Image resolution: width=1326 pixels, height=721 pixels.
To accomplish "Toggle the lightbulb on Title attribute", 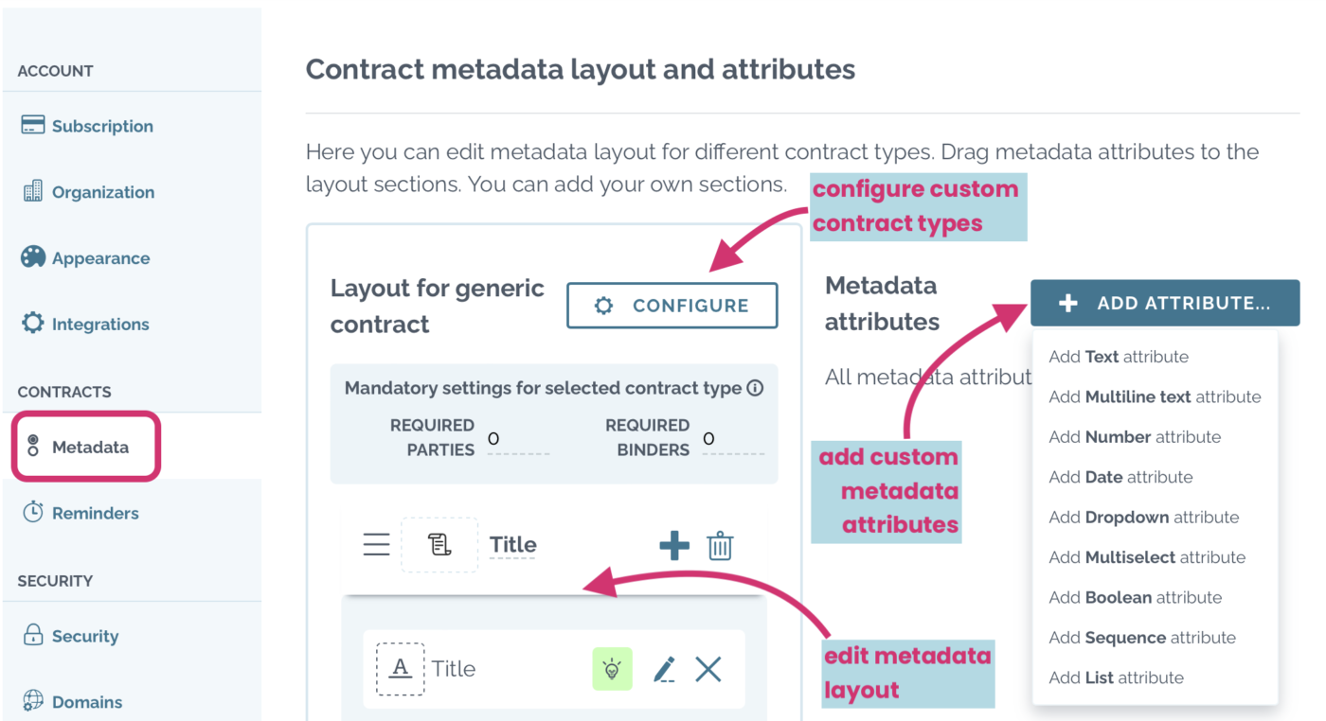I will point(612,669).
